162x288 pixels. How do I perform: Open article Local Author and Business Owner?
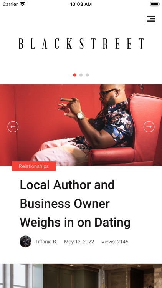[75, 204]
